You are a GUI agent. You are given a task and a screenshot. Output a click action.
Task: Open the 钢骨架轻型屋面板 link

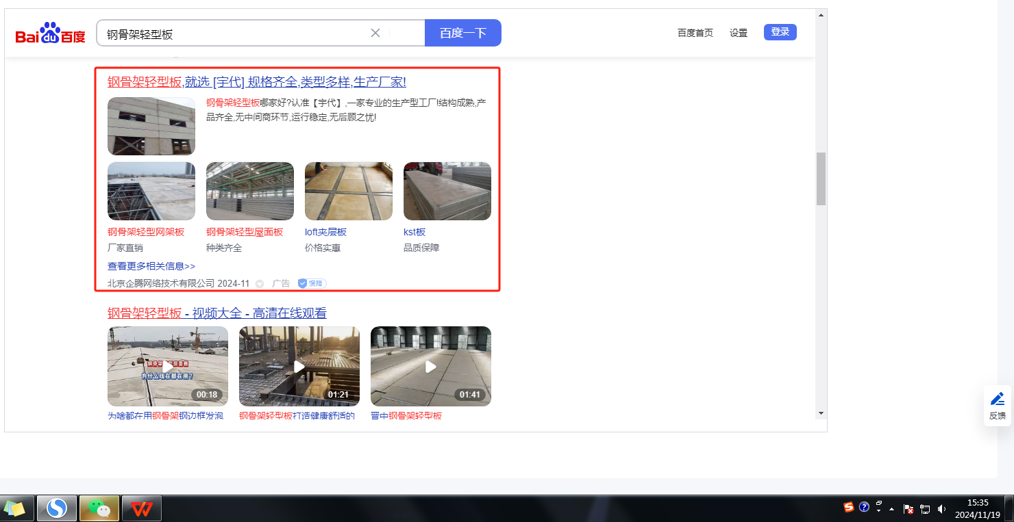click(245, 232)
